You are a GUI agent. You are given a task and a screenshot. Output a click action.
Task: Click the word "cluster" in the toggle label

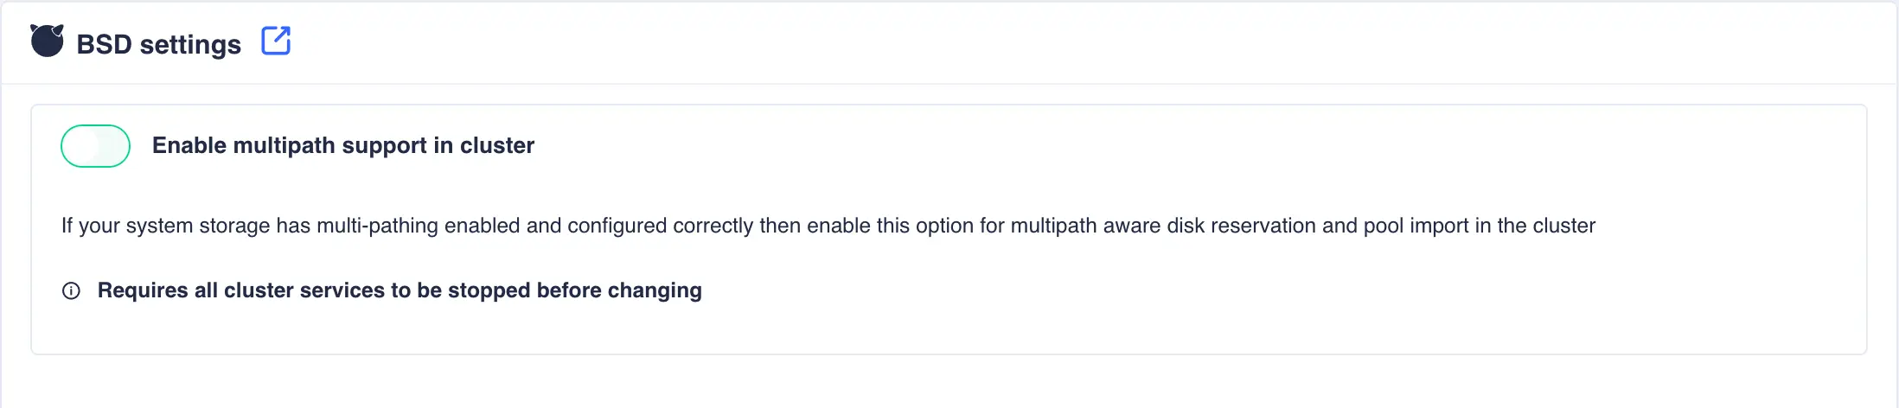(x=496, y=145)
